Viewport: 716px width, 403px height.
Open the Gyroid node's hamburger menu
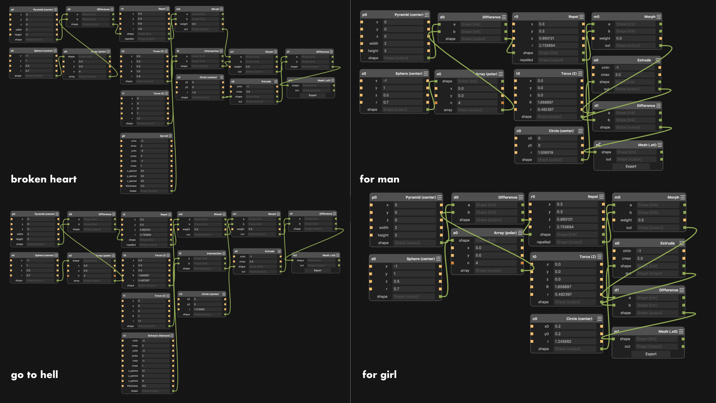[170, 136]
